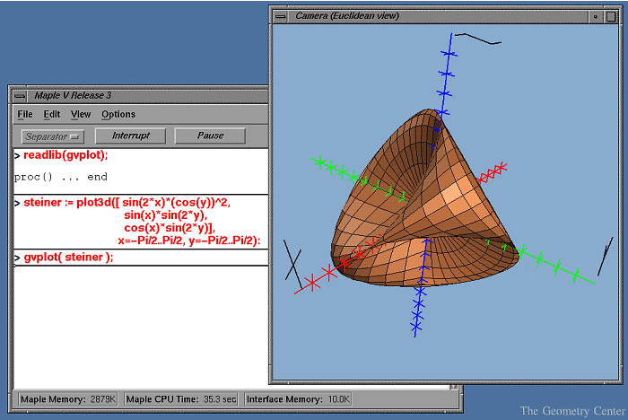Open the File menu
Viewport: 628px width, 420px height.
coord(24,114)
